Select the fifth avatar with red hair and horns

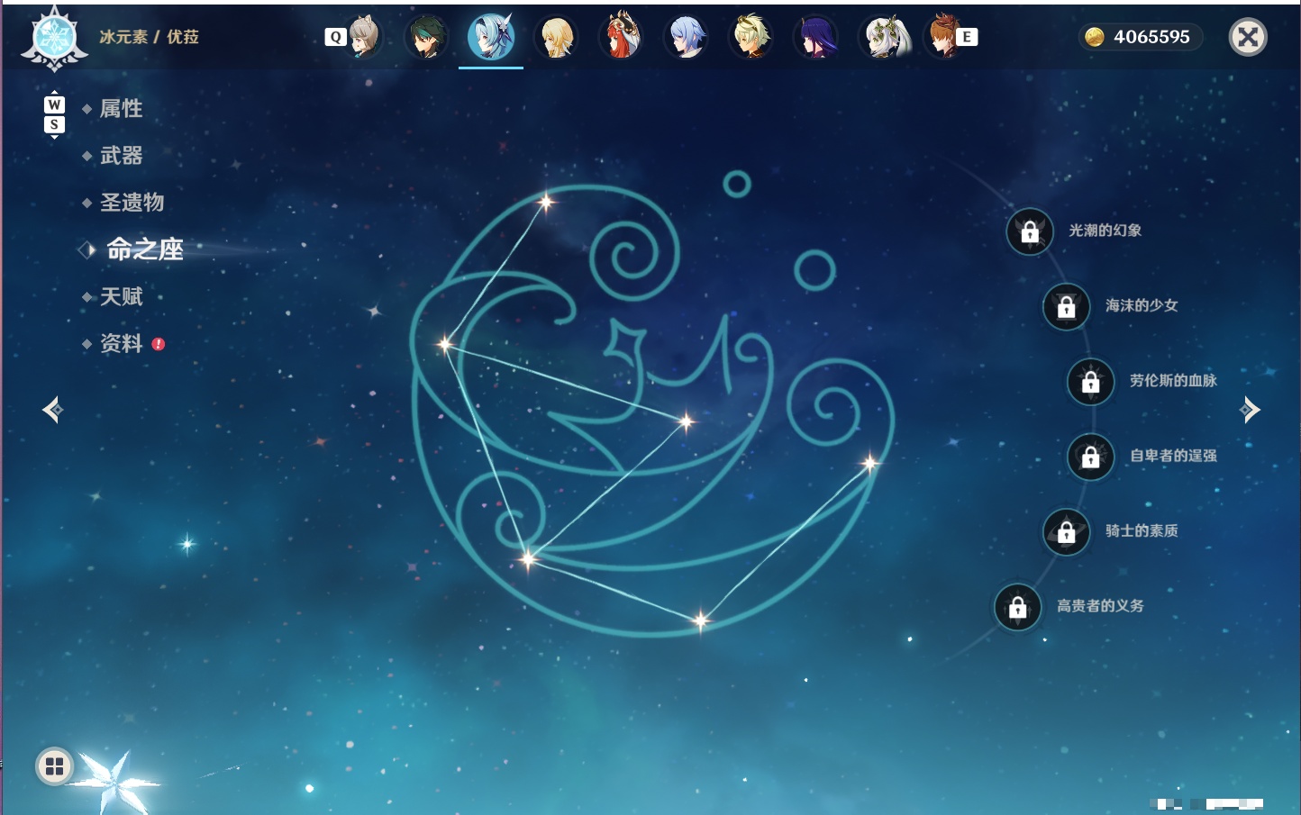tap(621, 37)
